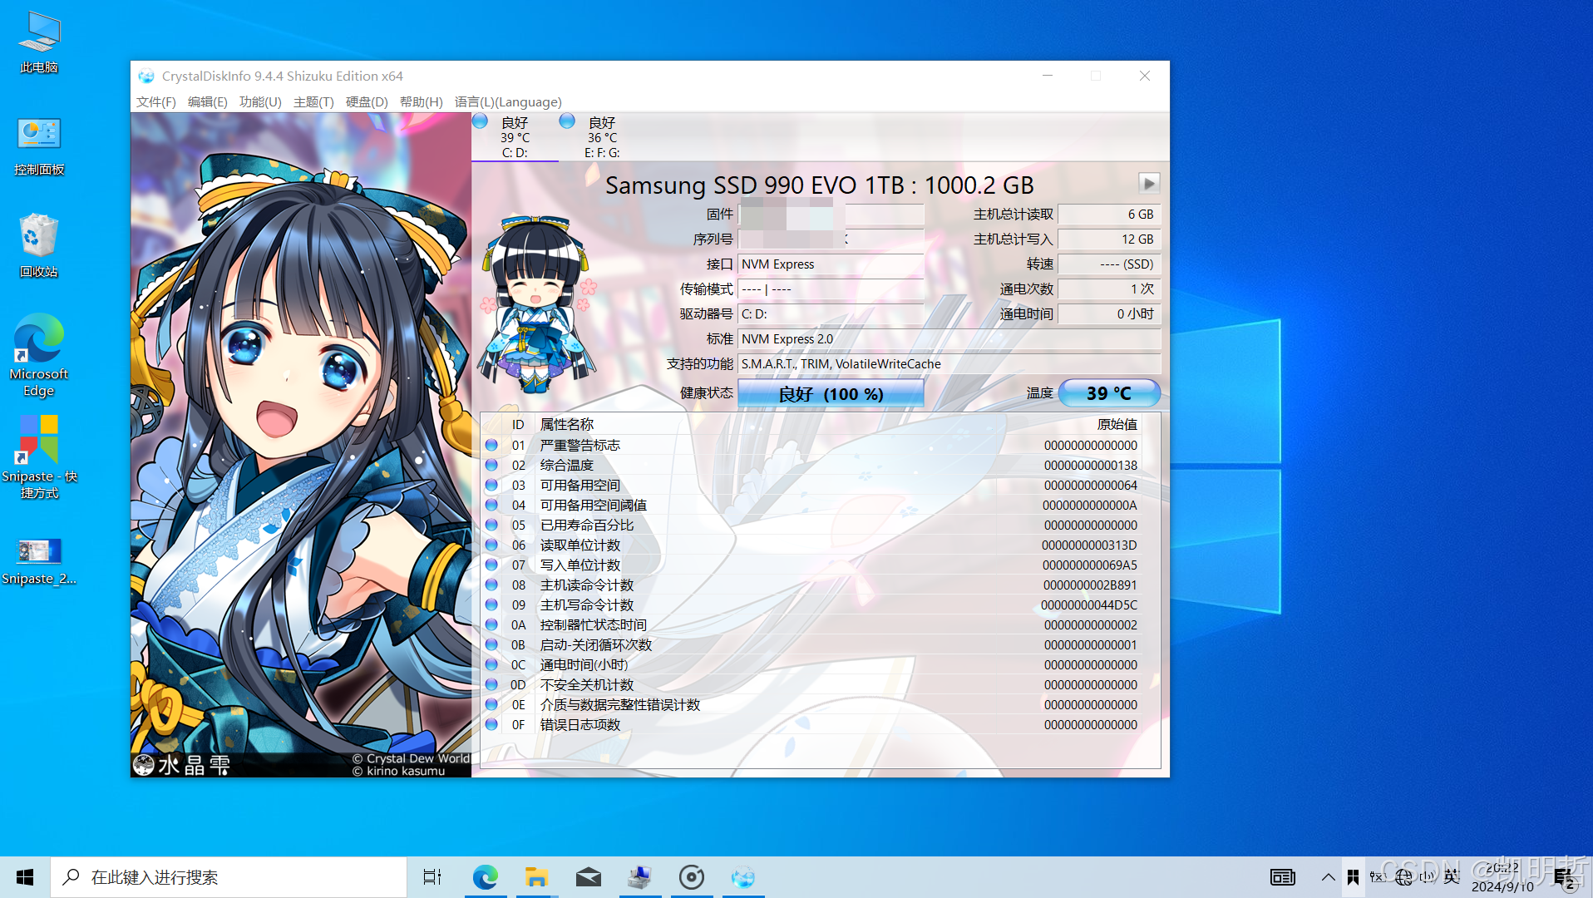Click raw value 00000000000138

pos(1090,466)
